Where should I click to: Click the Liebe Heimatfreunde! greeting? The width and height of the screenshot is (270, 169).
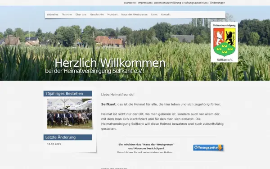[118, 95]
